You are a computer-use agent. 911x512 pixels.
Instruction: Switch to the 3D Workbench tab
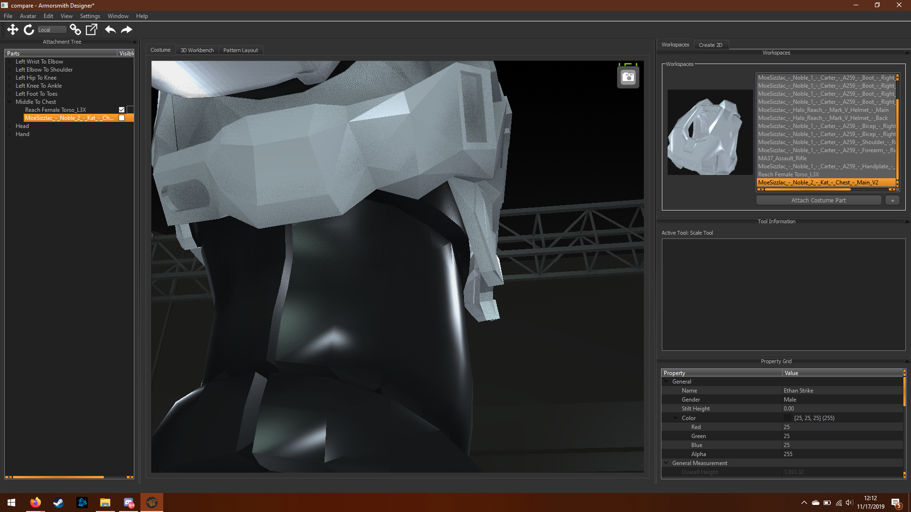coord(197,50)
